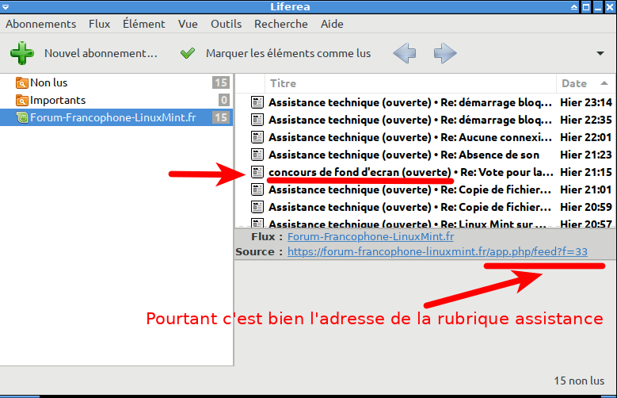Open the Aide menu
The height and width of the screenshot is (398, 617).
tap(332, 24)
